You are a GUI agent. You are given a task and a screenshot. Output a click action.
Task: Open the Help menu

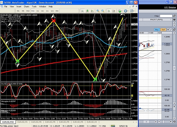[x=51, y=7]
